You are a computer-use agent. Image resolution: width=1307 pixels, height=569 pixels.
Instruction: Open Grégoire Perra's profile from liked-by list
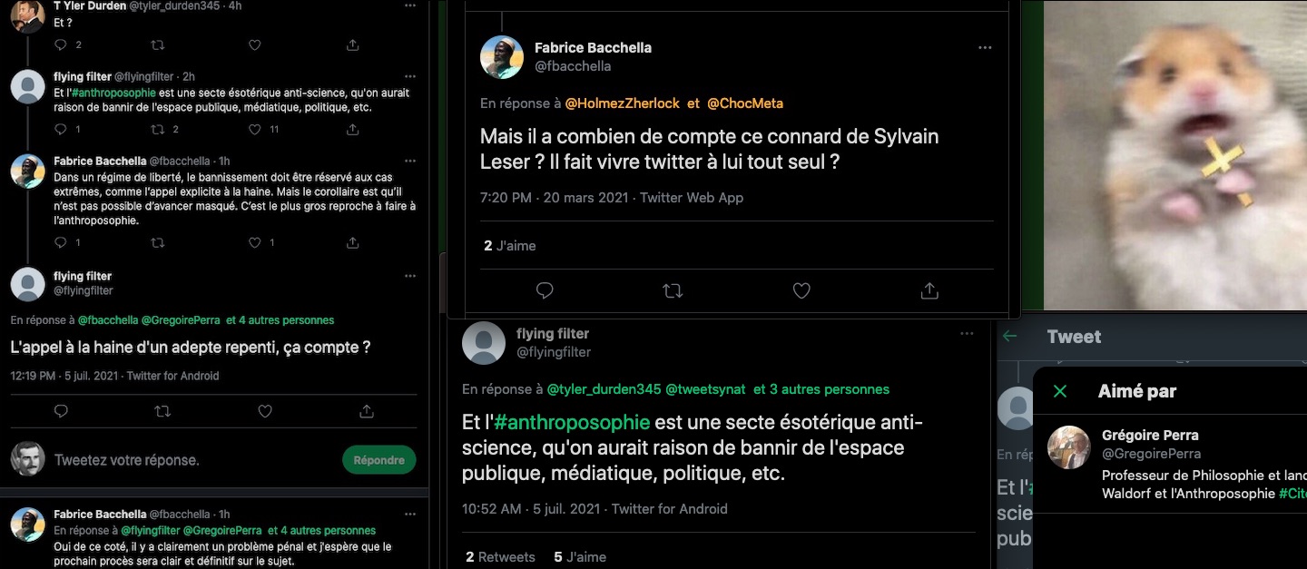click(x=1150, y=436)
